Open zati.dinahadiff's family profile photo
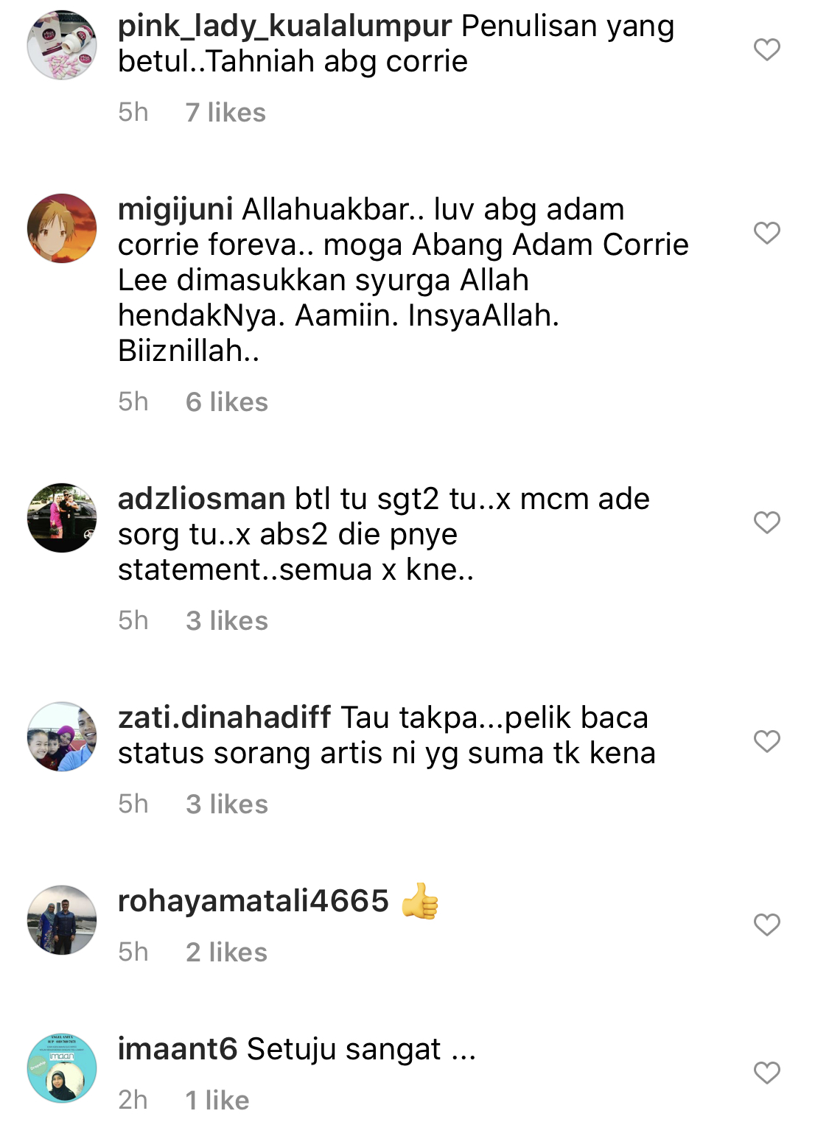Image resolution: width=829 pixels, height=1136 pixels. [x=62, y=737]
